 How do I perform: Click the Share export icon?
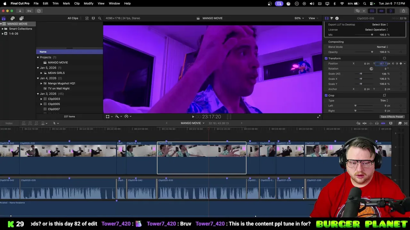pos(403,11)
